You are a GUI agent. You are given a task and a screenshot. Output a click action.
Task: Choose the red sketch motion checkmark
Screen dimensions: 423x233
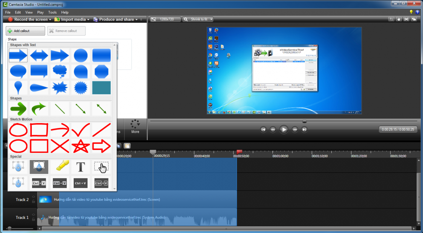80,130
